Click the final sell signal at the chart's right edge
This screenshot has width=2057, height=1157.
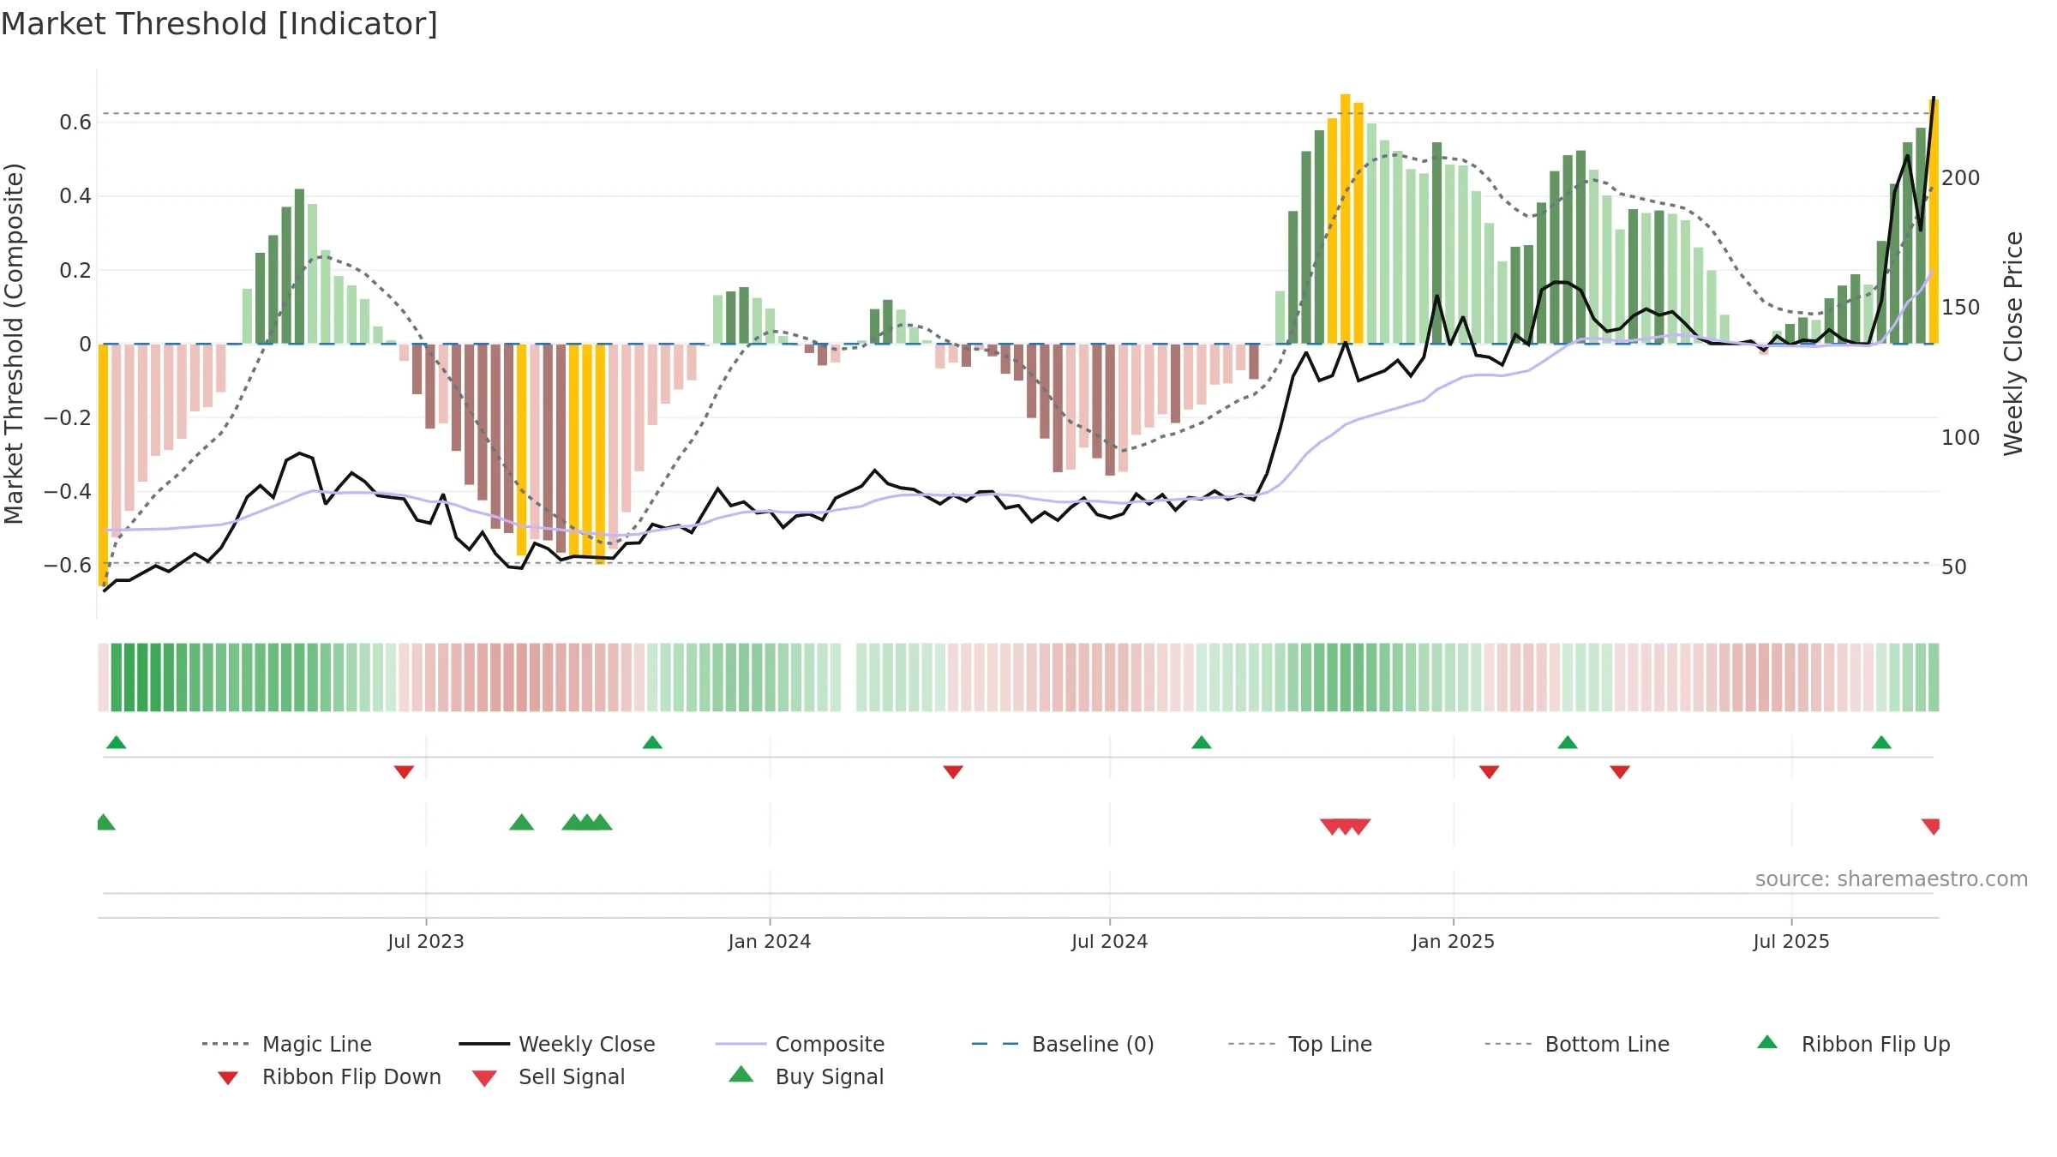1931,827
